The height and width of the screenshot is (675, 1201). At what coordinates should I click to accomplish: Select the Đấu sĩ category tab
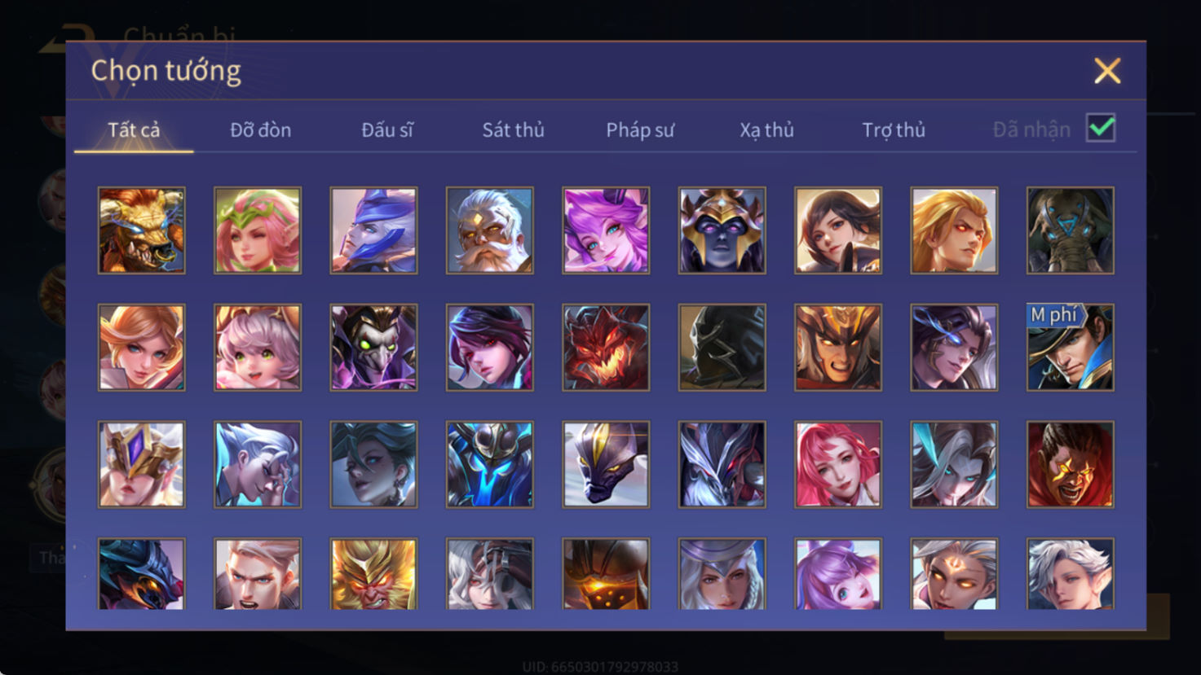(x=387, y=129)
